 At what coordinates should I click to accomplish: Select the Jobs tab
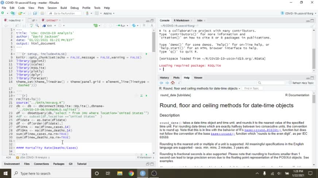click(199, 20)
